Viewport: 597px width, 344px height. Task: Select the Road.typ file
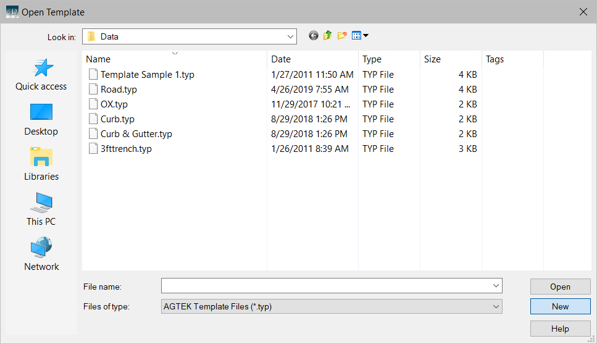[x=119, y=90]
